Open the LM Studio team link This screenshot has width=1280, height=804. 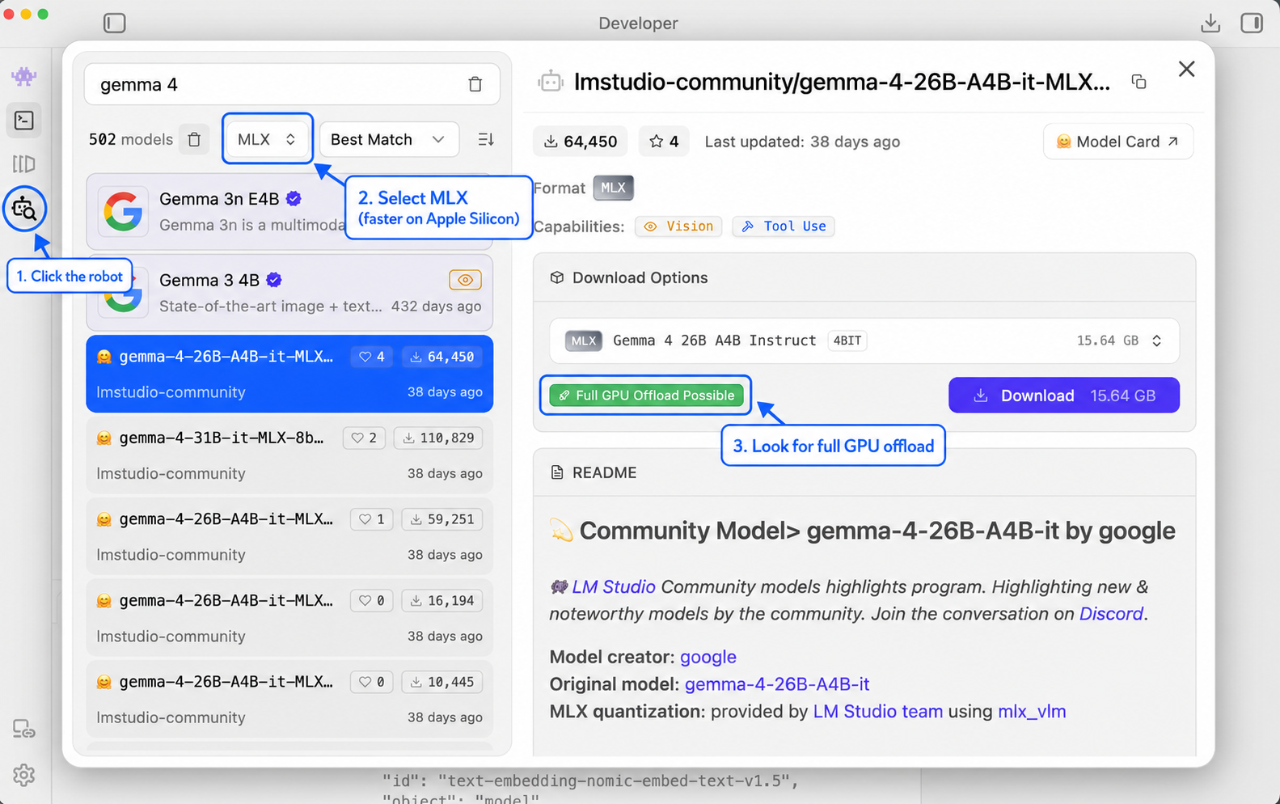click(878, 712)
